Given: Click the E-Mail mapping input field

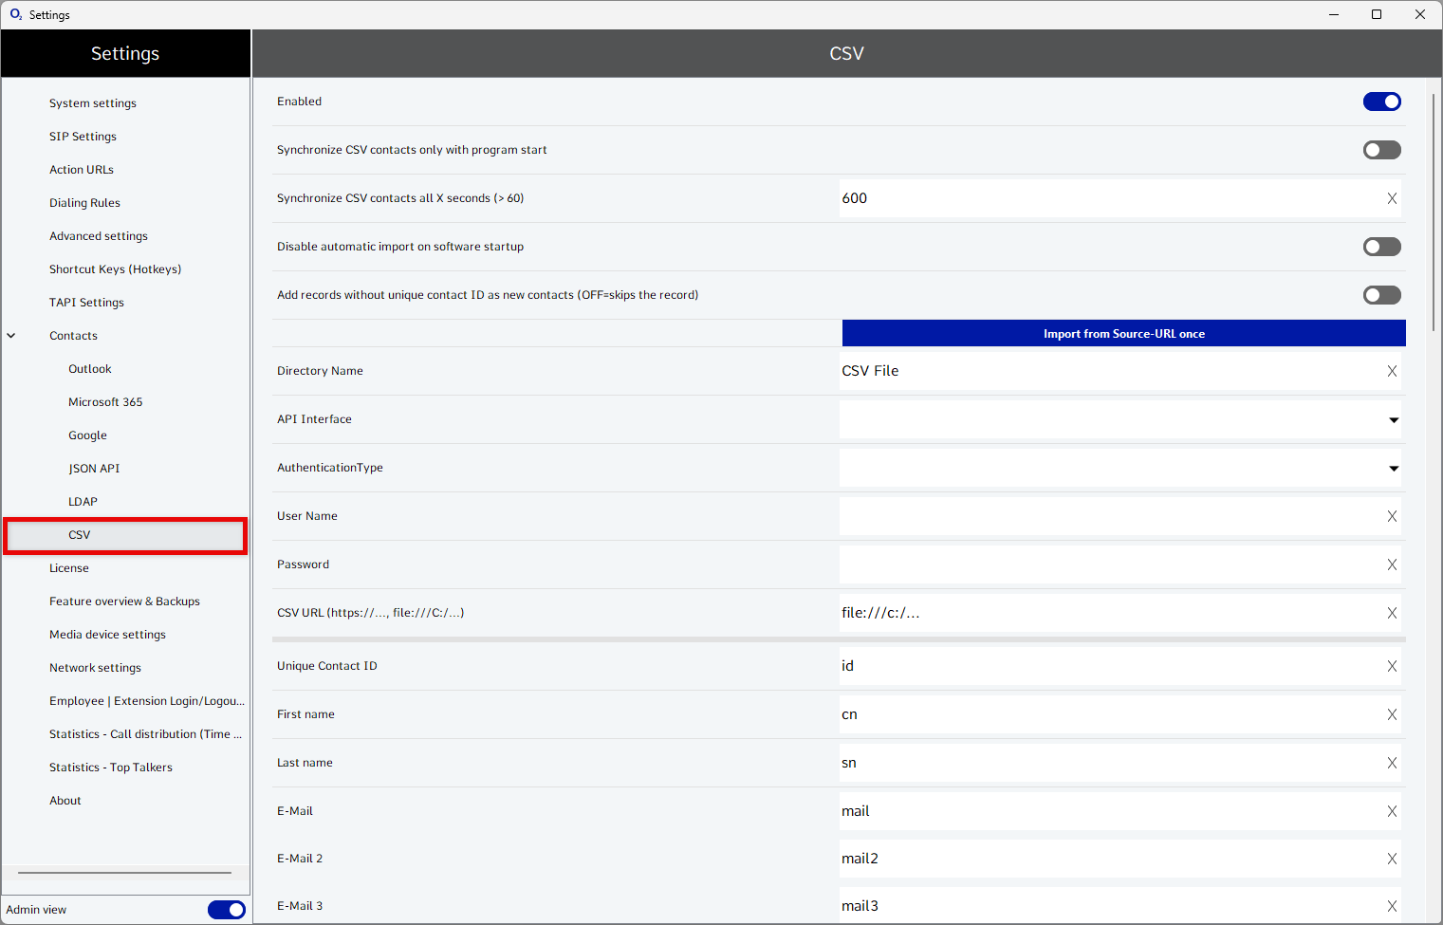Looking at the screenshot, I should 1110,811.
